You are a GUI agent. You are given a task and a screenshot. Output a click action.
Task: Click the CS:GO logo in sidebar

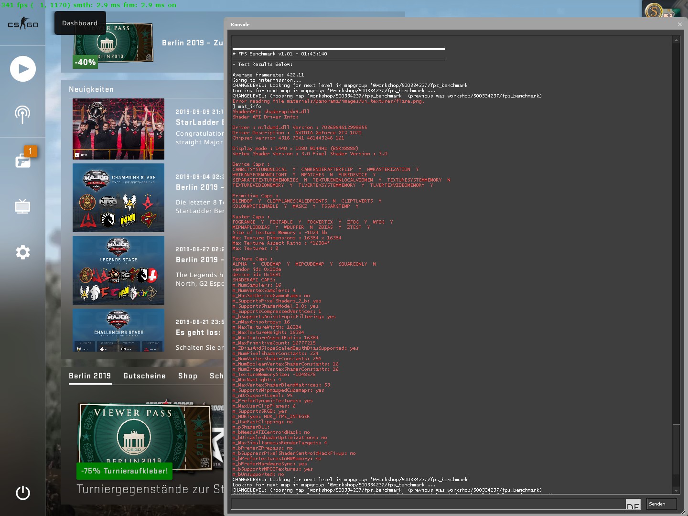[22, 23]
